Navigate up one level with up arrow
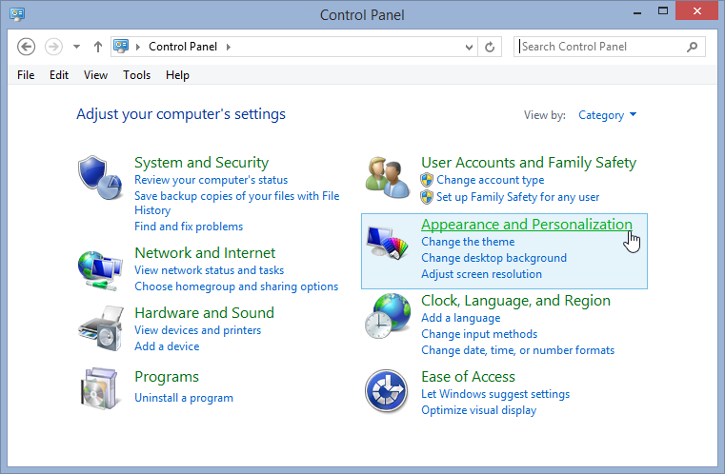Screen dimensions: 725x474 (x=97, y=47)
